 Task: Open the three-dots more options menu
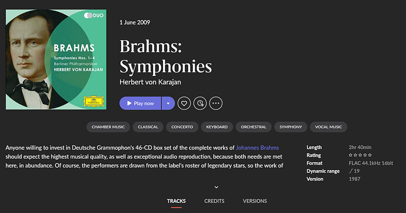pos(216,104)
